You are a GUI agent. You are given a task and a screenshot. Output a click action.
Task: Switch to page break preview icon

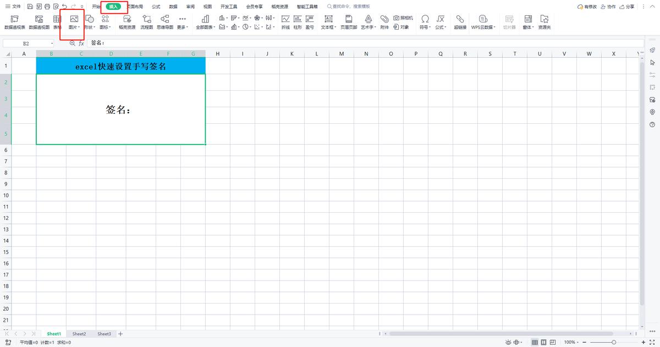click(x=554, y=342)
